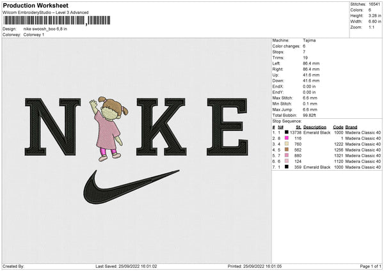The width and height of the screenshot is (384, 271).
Task: Click the 'Description' column header
Action: coord(315,127)
